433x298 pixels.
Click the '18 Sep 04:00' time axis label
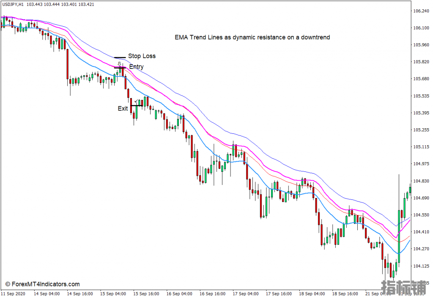coord(312,294)
